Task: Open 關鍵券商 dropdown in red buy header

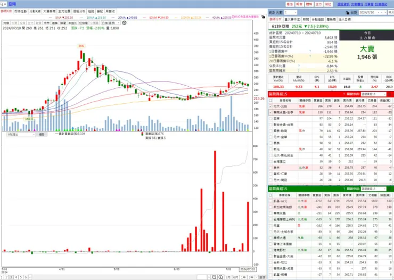Action: pos(373,94)
